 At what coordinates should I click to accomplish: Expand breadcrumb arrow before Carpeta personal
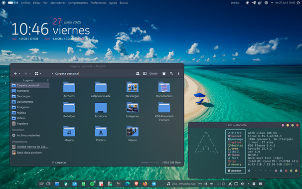tap(52, 74)
